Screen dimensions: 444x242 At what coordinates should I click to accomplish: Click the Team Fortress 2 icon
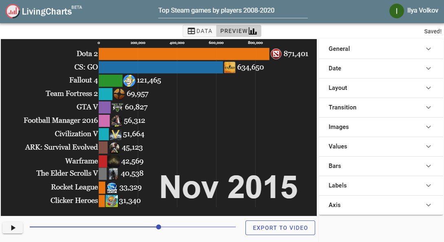click(119, 94)
